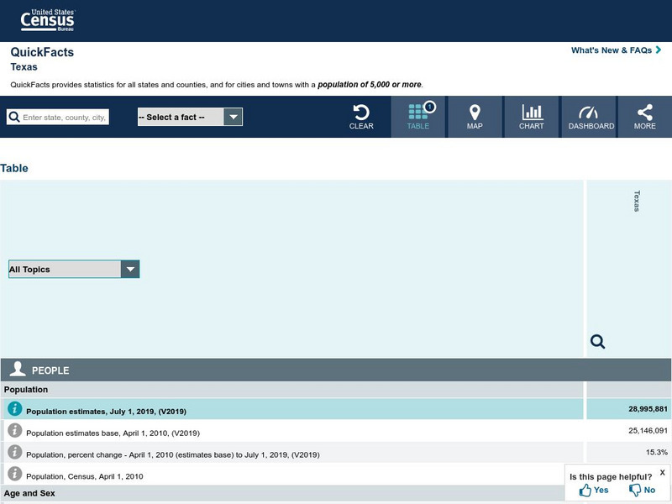Click No thumbs-down in feedback popup
This screenshot has width=672, height=504.
click(x=642, y=490)
